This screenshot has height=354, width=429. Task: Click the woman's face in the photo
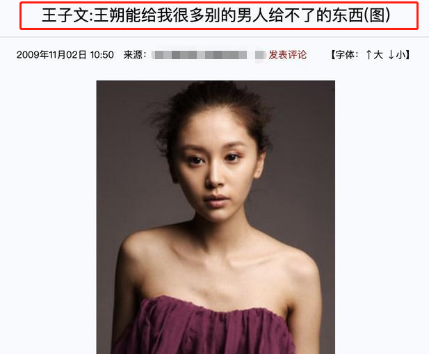click(x=216, y=170)
